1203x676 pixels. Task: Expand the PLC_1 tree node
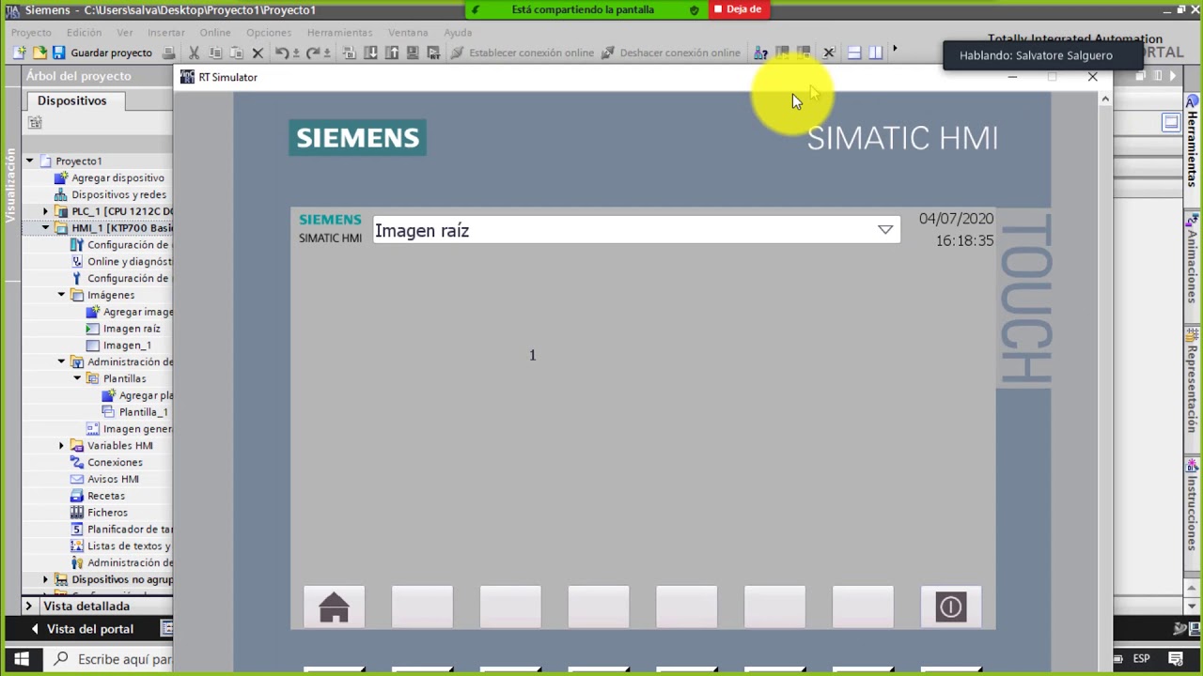(45, 211)
